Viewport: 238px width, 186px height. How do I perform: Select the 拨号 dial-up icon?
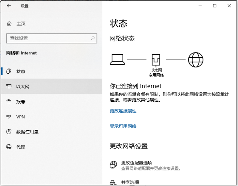click(x=9, y=102)
